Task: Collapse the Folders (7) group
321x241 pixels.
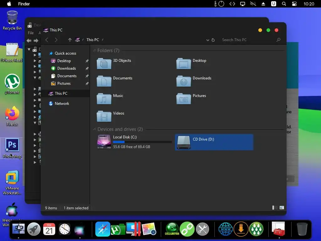Action: 94,51
